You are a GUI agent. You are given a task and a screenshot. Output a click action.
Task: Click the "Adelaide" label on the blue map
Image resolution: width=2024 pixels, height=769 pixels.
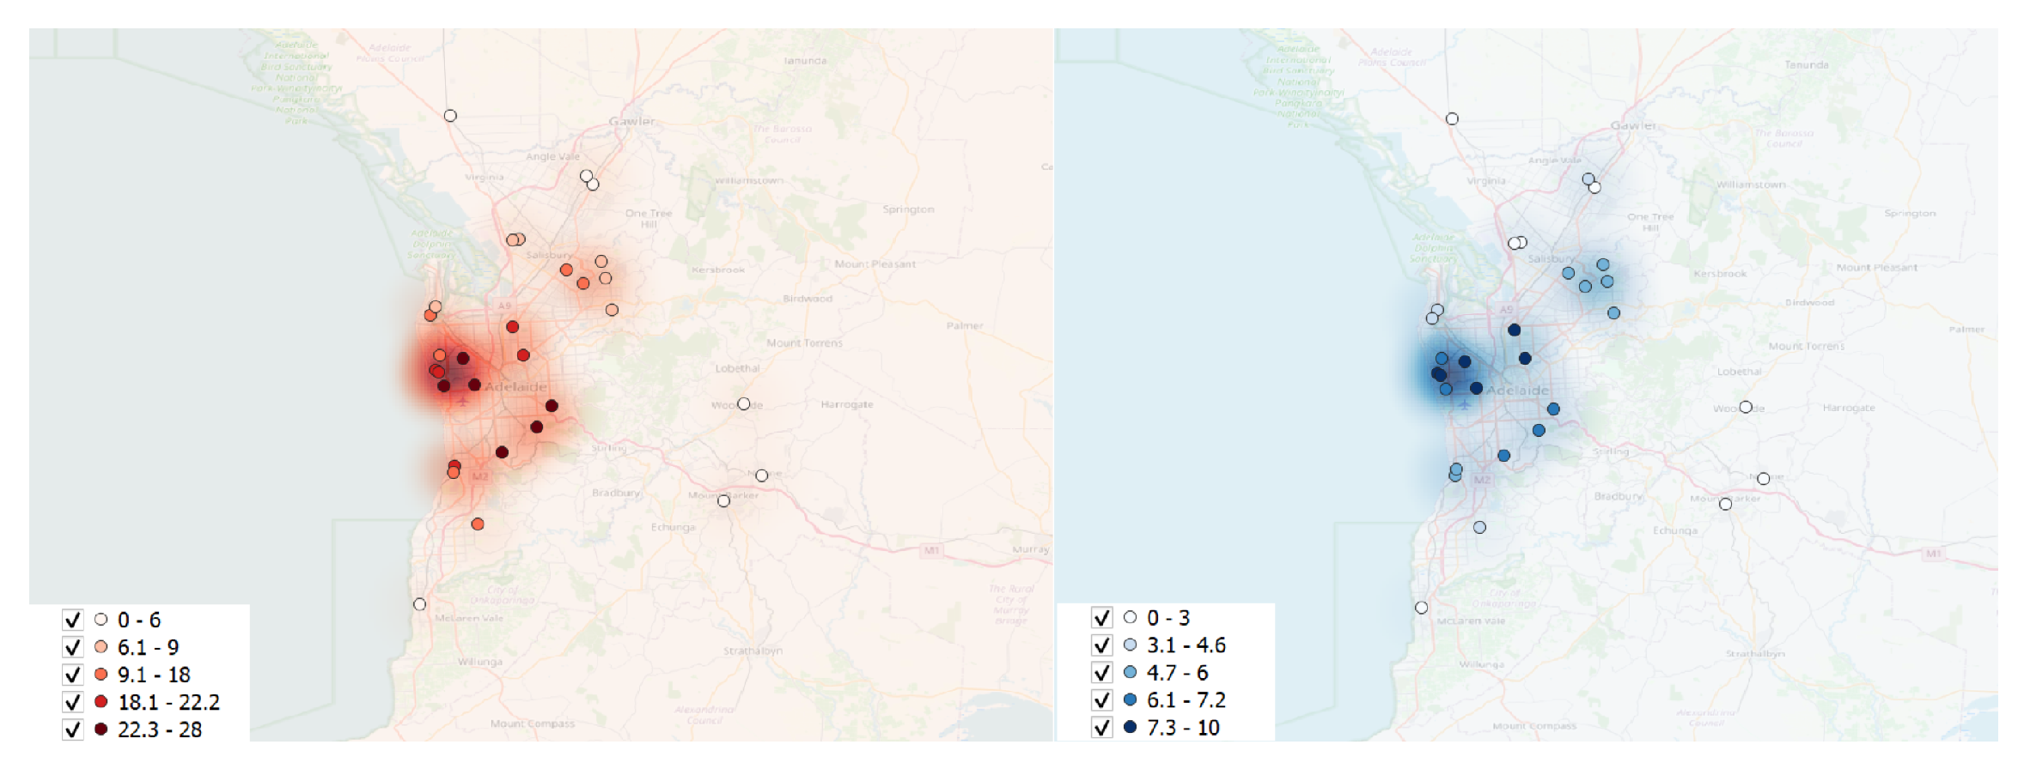1518,391
